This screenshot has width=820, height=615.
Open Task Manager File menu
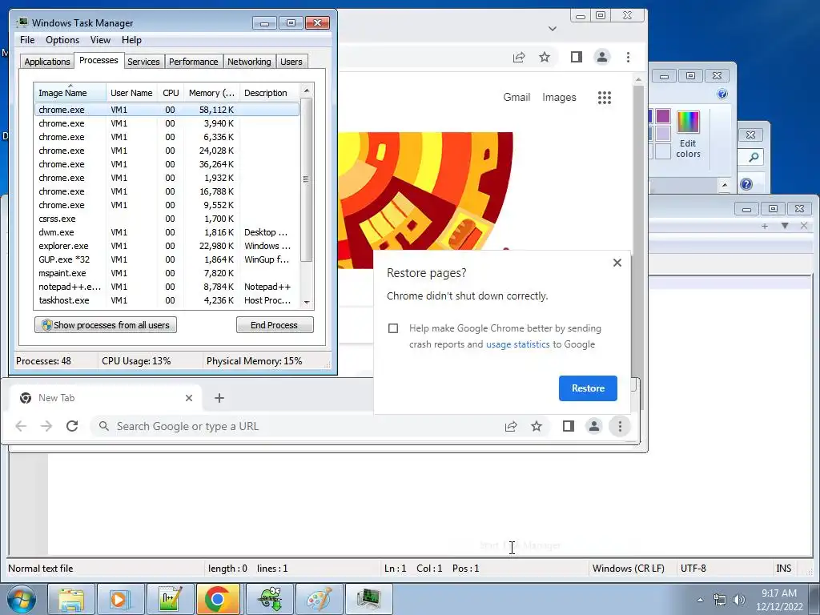point(27,40)
